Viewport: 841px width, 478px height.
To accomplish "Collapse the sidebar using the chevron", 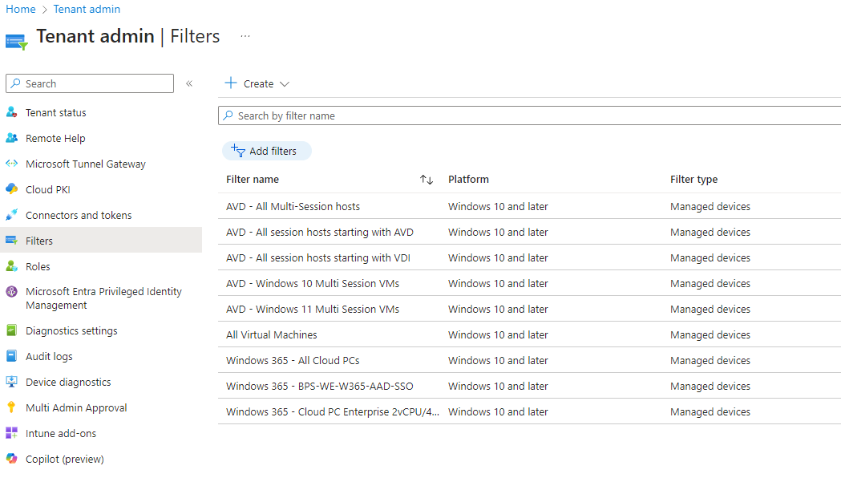I will 189,83.
